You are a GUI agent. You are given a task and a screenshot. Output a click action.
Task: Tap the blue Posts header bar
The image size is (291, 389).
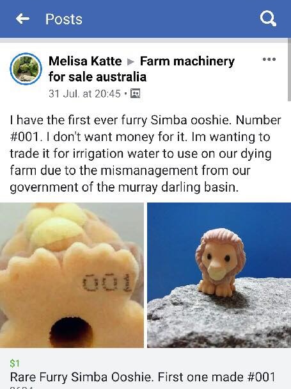145,19
